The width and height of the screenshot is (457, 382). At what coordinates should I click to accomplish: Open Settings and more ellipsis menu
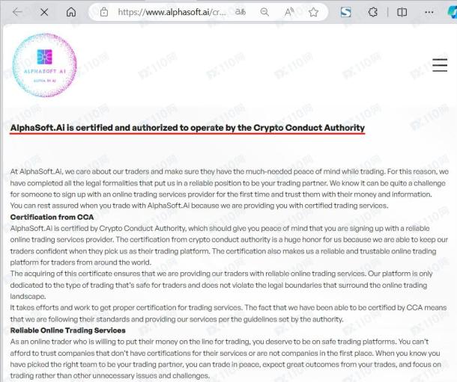(429, 12)
